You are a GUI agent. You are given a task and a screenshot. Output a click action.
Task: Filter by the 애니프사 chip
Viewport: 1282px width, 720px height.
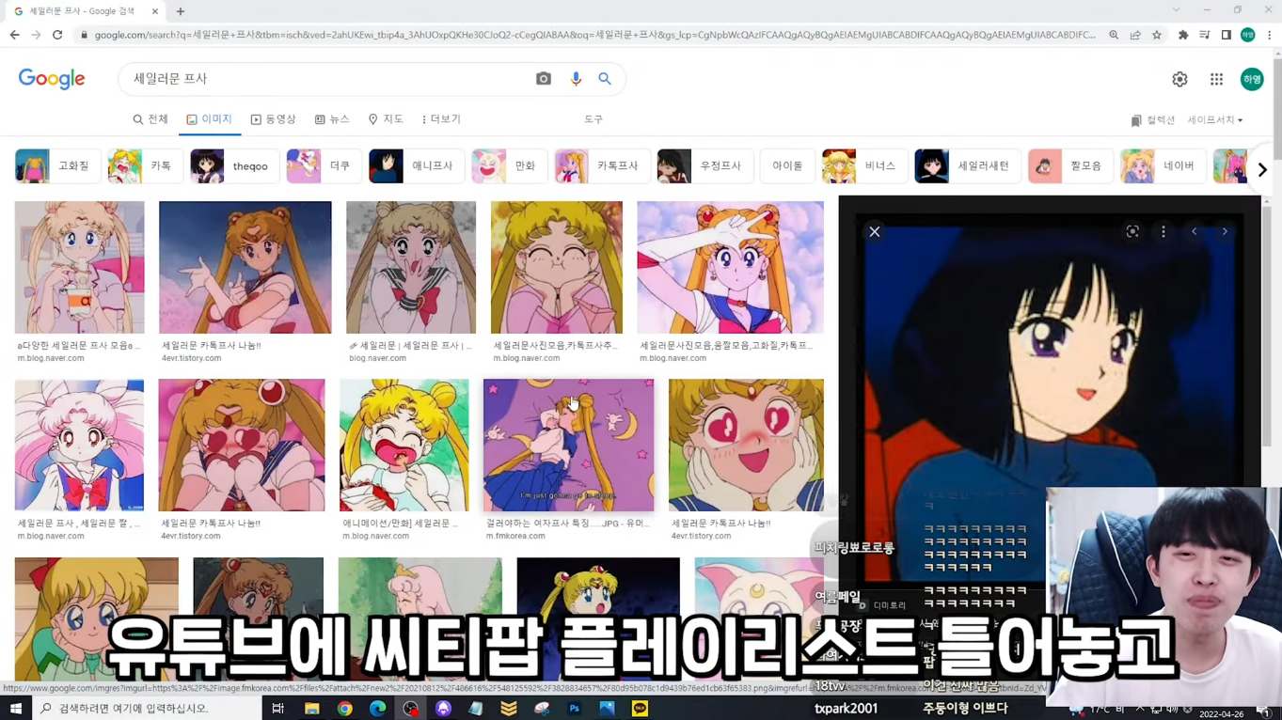[x=417, y=166]
